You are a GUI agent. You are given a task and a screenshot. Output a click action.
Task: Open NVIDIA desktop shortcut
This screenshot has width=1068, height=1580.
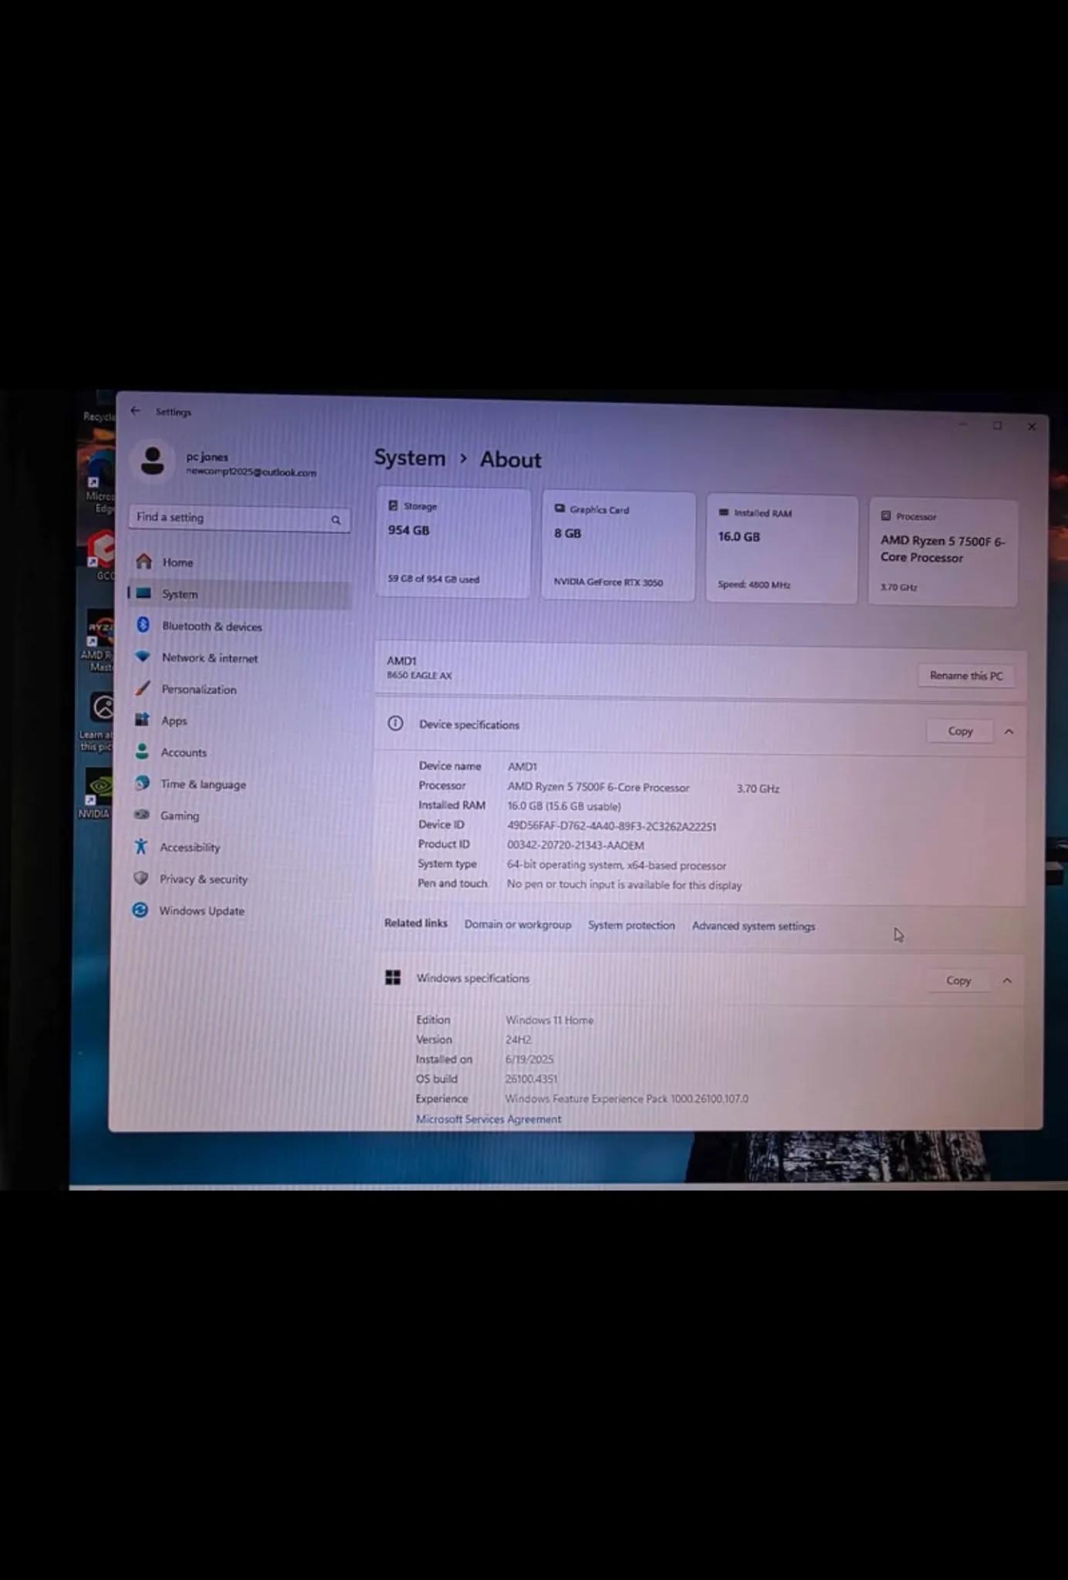click(x=98, y=794)
